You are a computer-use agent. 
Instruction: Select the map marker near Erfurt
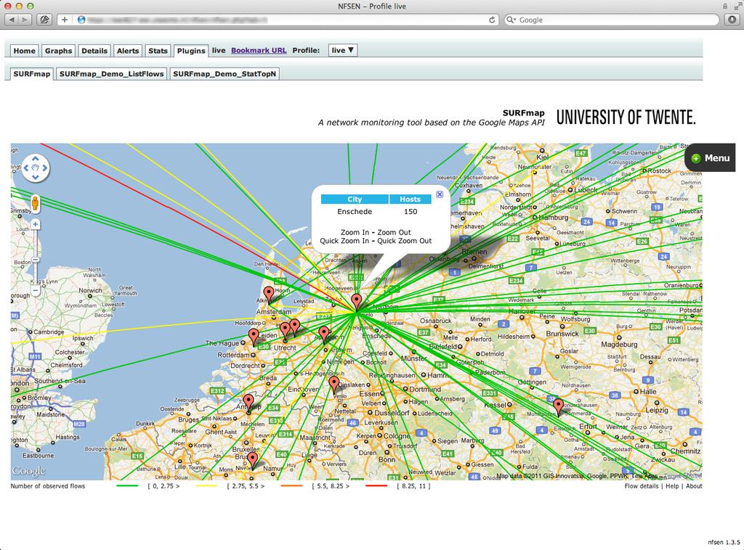click(x=559, y=407)
